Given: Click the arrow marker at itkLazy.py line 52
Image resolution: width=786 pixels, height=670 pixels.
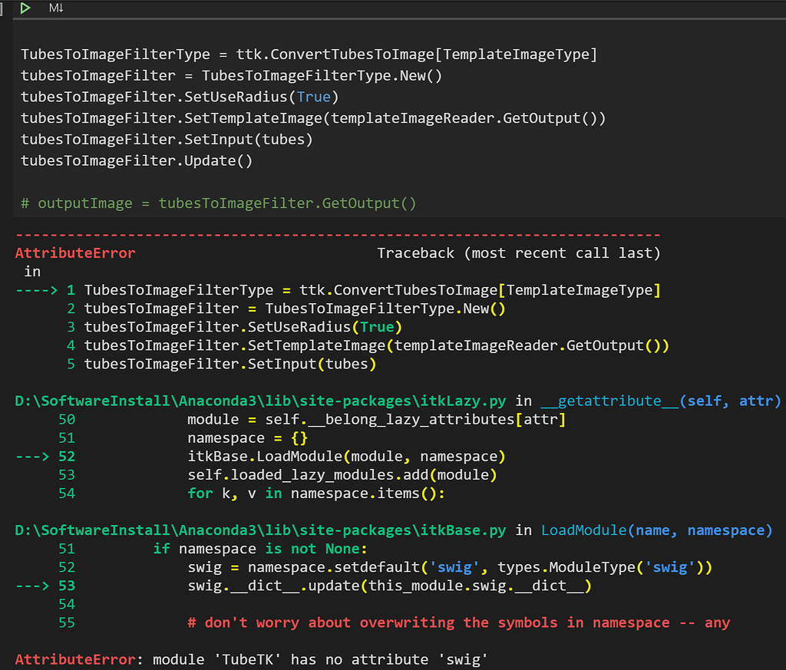Looking at the screenshot, I should point(31,457).
